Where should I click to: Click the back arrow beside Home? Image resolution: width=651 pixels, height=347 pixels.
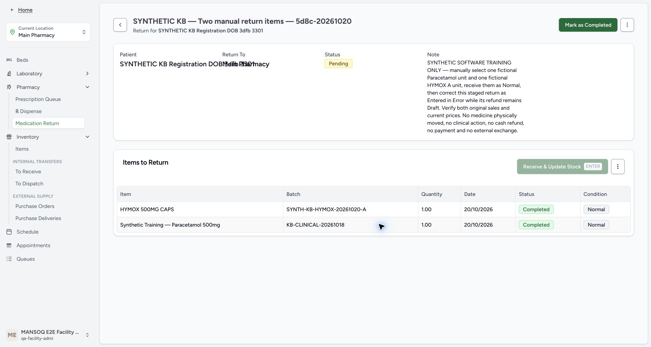12,10
